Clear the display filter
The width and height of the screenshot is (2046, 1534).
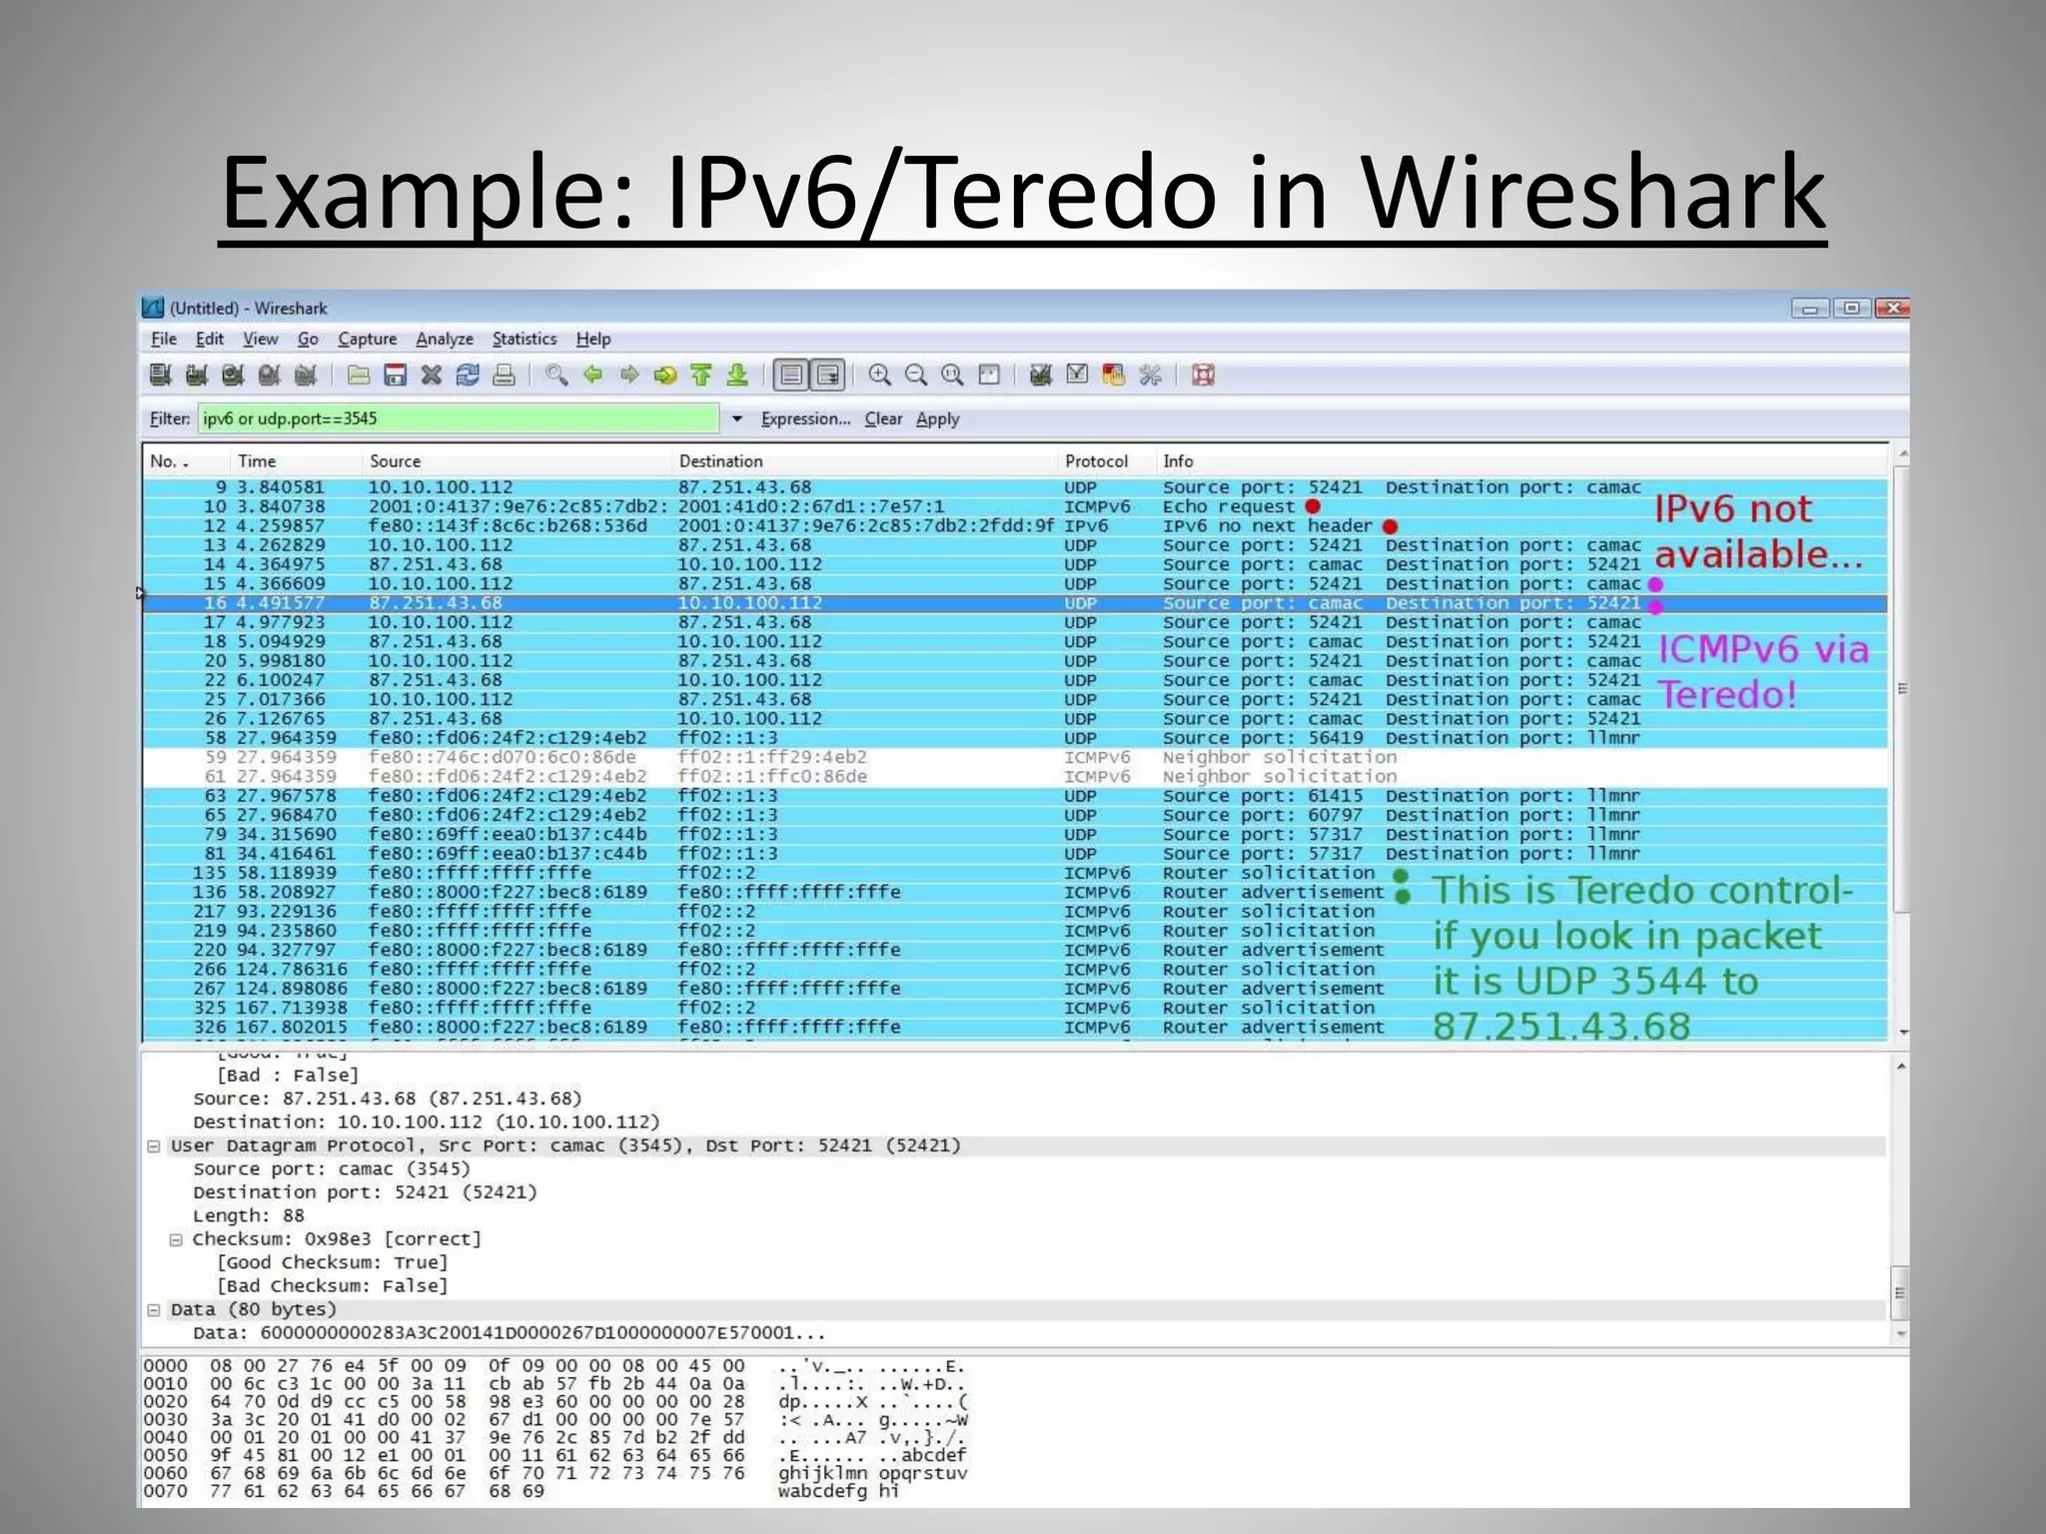883,419
